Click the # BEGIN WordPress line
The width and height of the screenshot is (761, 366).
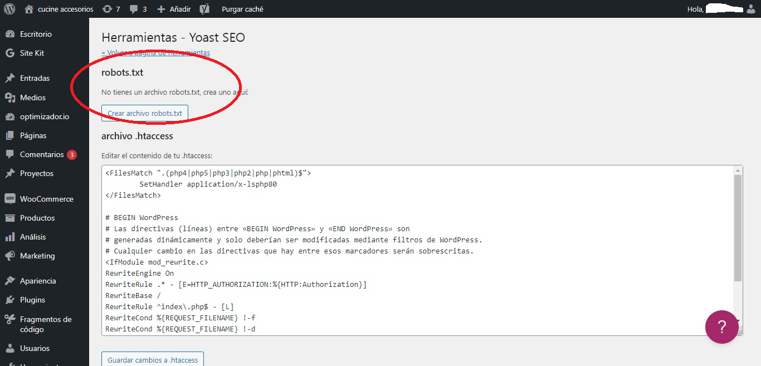(x=142, y=217)
